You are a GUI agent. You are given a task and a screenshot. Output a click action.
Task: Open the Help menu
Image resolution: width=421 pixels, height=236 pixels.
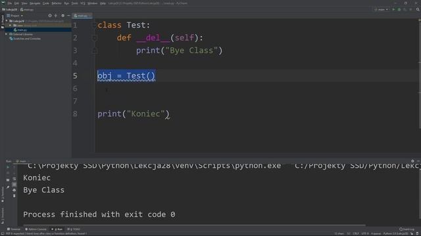pos(103,3)
